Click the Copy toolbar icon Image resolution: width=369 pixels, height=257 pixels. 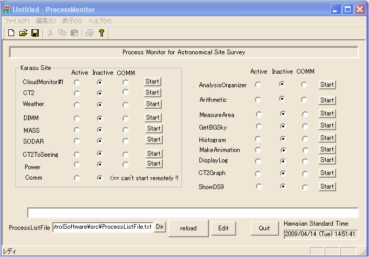click(63, 33)
